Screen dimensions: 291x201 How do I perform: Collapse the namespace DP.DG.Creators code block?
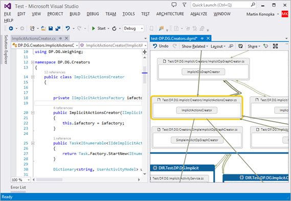pos(33,62)
